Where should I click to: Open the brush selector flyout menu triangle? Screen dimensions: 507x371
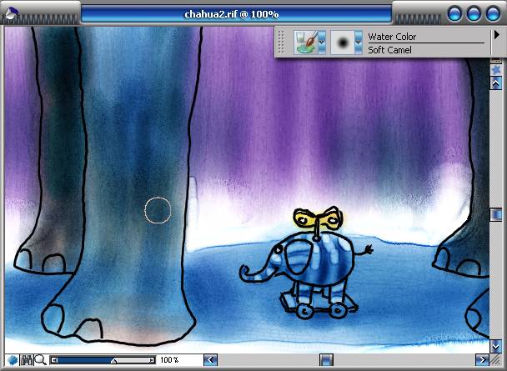497,34
